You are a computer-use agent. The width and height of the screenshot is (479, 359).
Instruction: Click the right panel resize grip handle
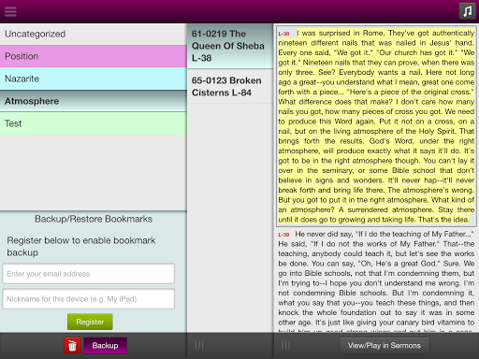(285, 346)
